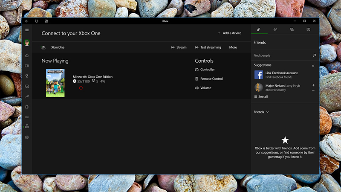The image size is (341, 192).
Task: Go back with the back arrow
Action: [x=27, y=21]
